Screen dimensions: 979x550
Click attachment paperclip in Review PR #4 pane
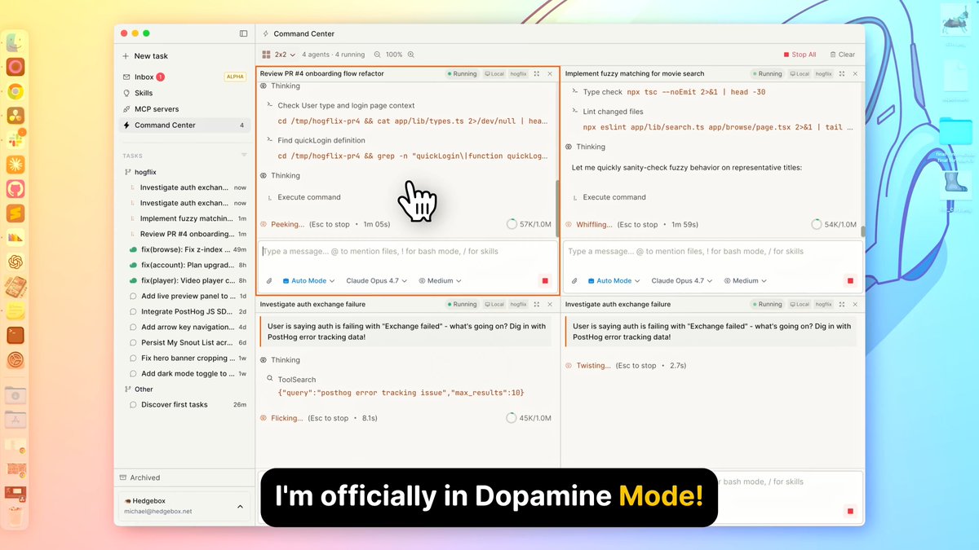(269, 281)
